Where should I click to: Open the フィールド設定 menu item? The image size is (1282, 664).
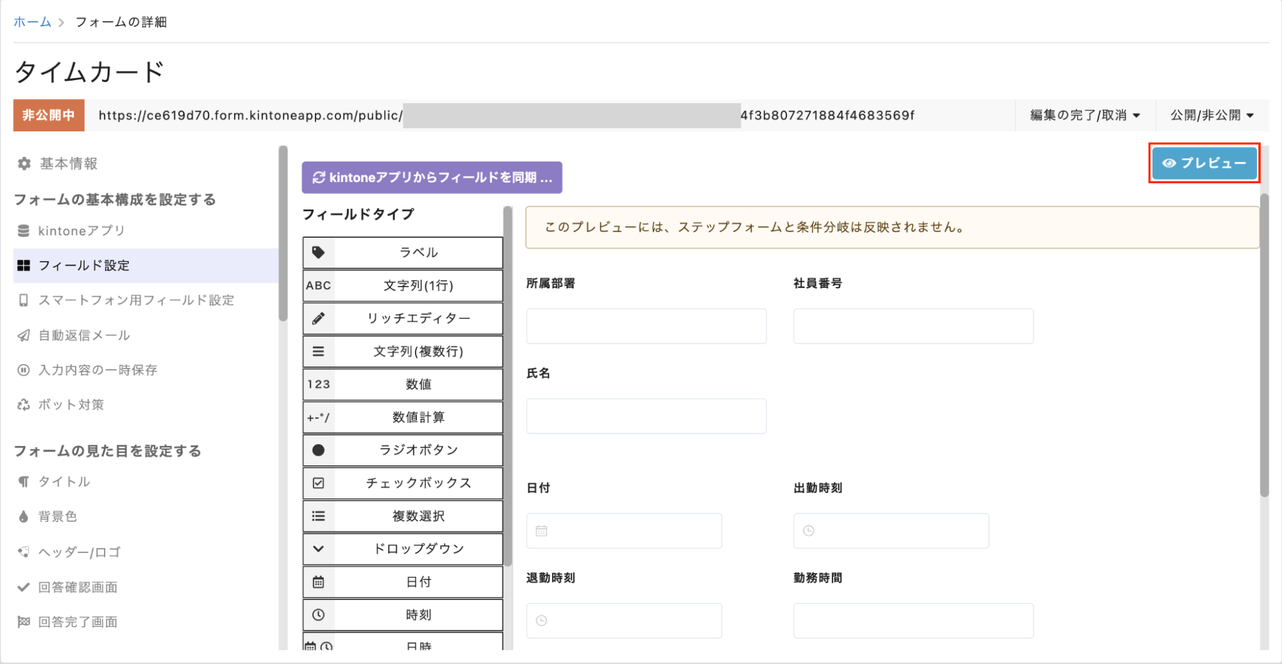coord(83,265)
